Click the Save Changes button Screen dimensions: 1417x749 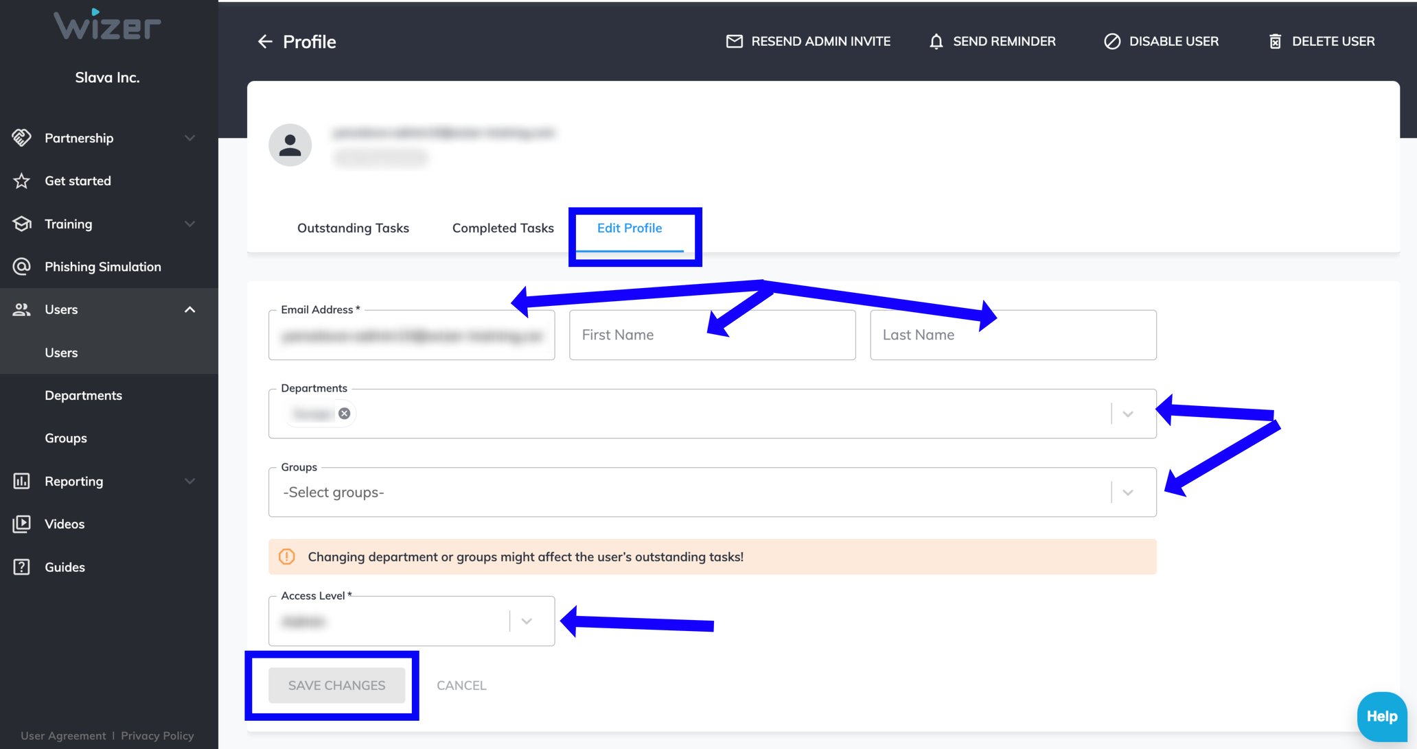pos(336,685)
